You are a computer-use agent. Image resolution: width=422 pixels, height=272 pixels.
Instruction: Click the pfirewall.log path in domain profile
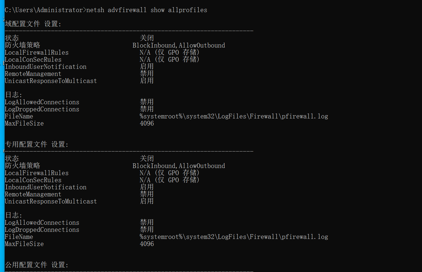click(x=234, y=116)
